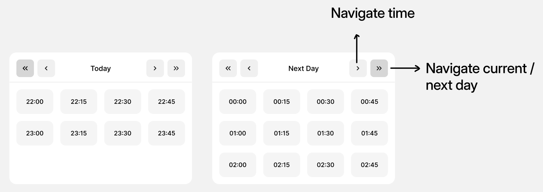Click single-left chevron in Next Day panel
Image resolution: width=543 pixels, height=192 pixels.
(249, 68)
